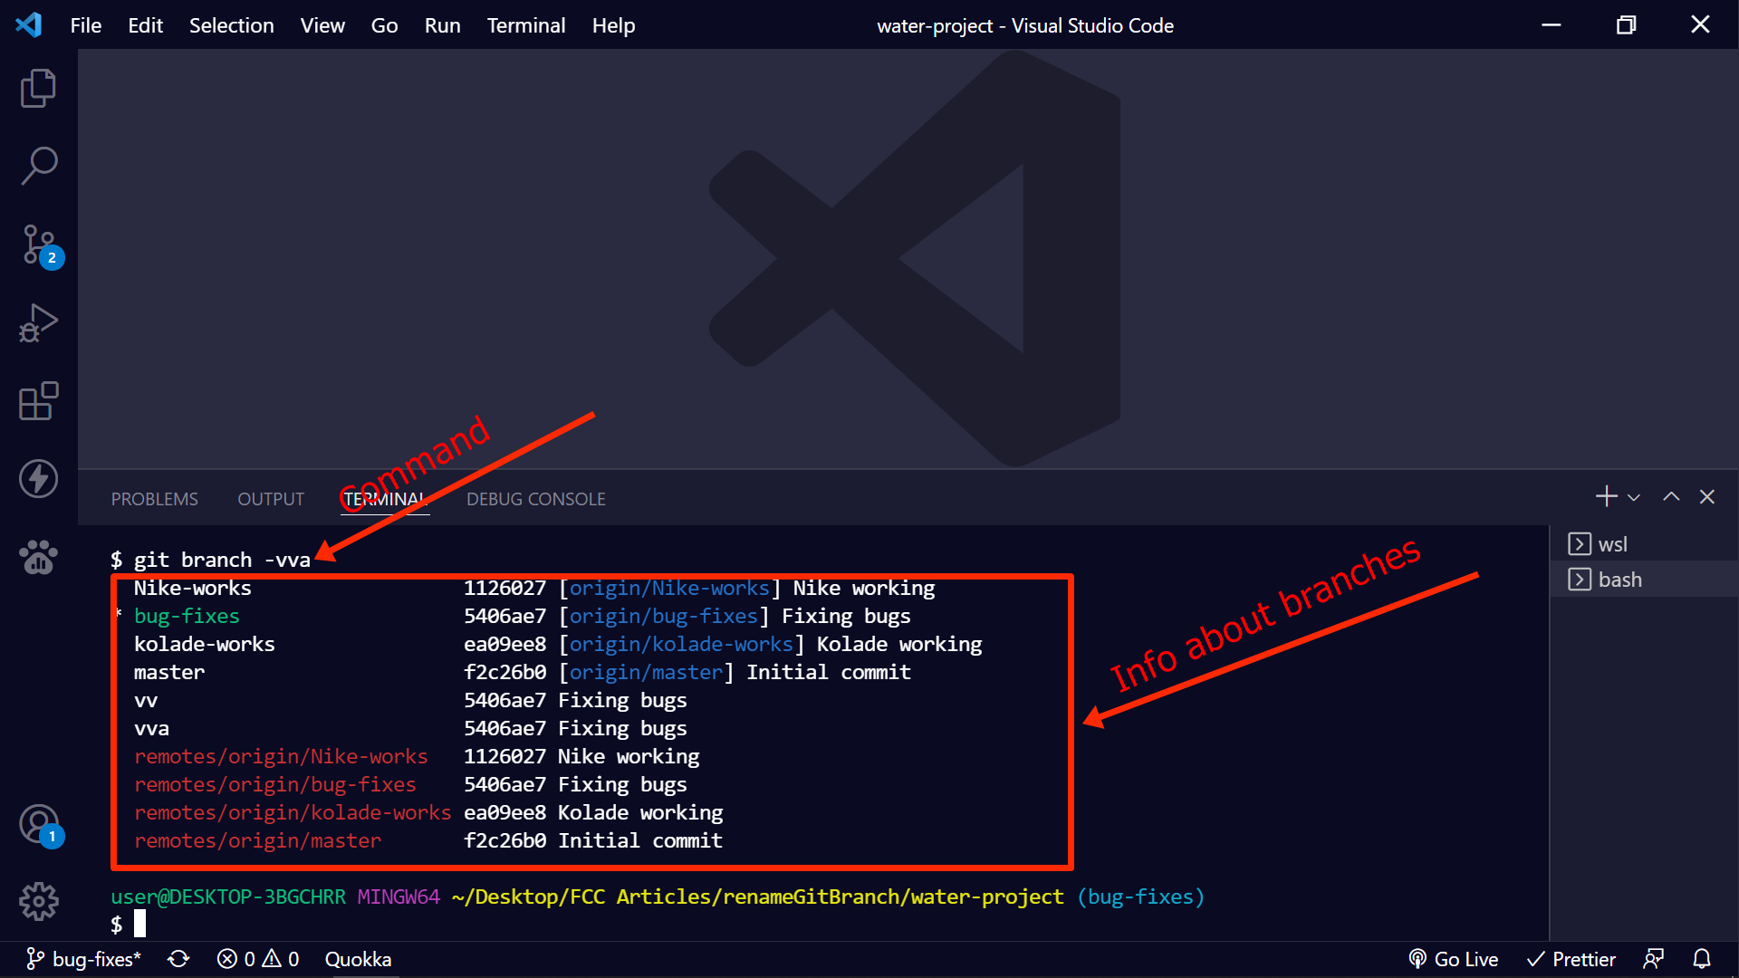Click the origin/Nike-works link in terminal
1739x978 pixels.
[669, 589]
